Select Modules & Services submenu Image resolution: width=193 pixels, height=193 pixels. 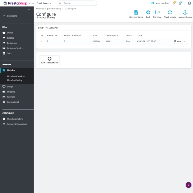pyautogui.click(x=16, y=76)
